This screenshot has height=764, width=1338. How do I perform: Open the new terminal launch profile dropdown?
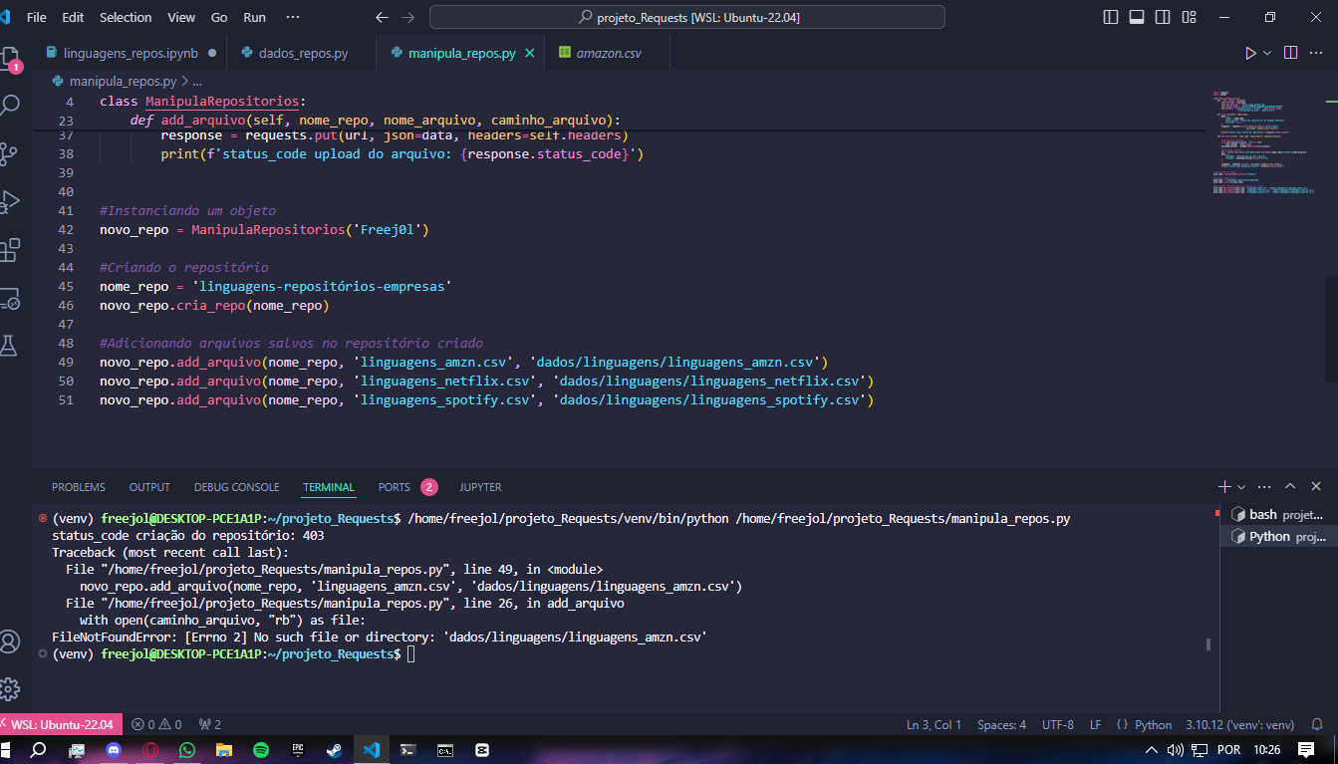click(x=1241, y=487)
